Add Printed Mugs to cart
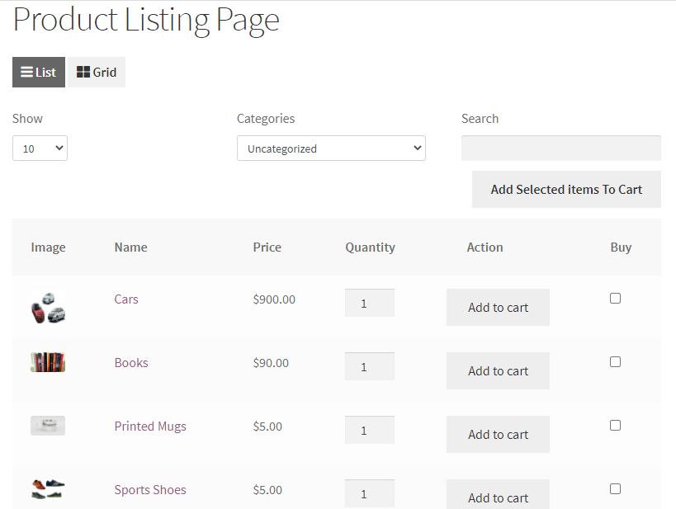This screenshot has height=509, width=676. click(x=498, y=434)
